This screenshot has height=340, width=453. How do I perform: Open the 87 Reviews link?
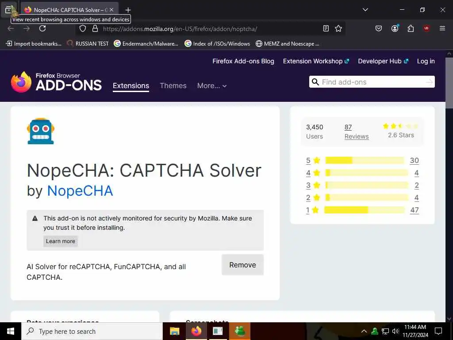click(357, 132)
